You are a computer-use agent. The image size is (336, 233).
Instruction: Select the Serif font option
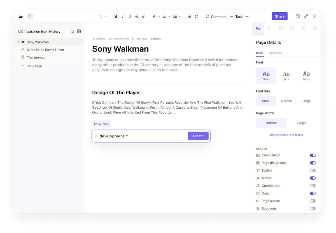[x=286, y=75]
